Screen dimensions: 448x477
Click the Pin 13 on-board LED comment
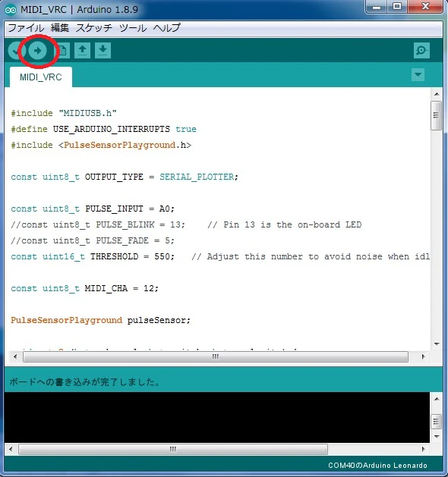point(284,224)
